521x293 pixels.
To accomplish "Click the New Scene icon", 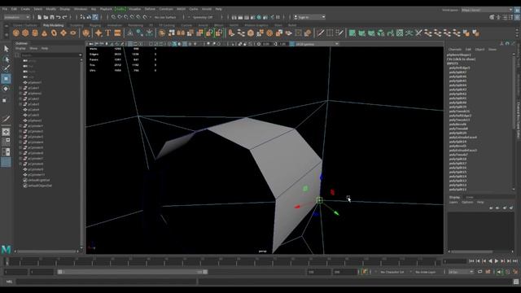I will [x=40, y=17].
